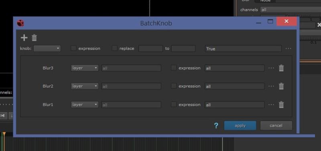Click the ellipsis next to the True field
Image resolution: width=321 pixels, height=151 pixels.
(288, 49)
